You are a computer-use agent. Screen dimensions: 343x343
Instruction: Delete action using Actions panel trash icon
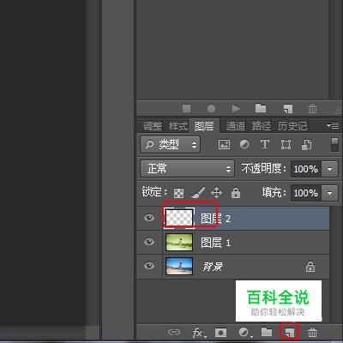pos(312,109)
